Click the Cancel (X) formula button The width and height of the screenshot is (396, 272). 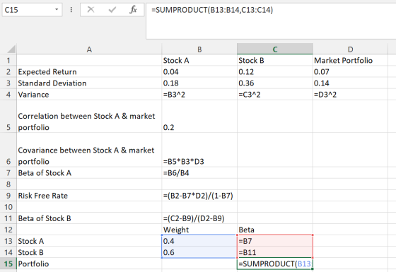click(91, 10)
